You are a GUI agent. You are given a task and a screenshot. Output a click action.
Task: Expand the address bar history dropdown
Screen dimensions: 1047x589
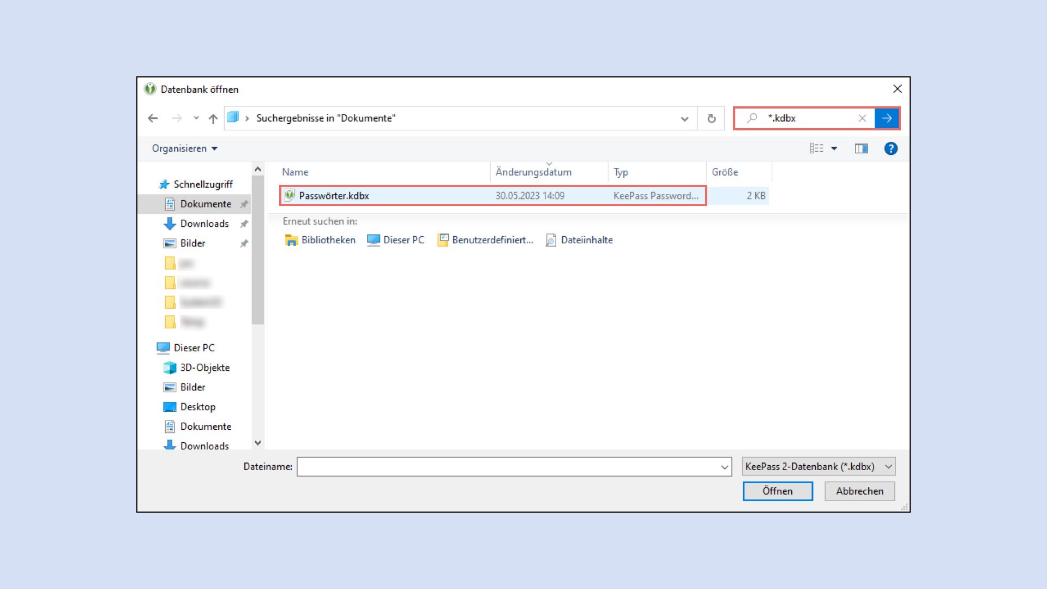pos(684,118)
